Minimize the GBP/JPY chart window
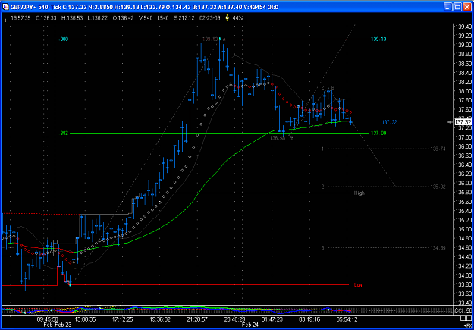Screen dimensions: 474x330 coord(448,7)
